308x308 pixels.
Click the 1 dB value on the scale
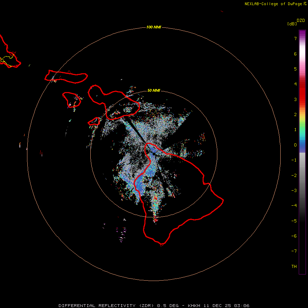(x=295, y=130)
